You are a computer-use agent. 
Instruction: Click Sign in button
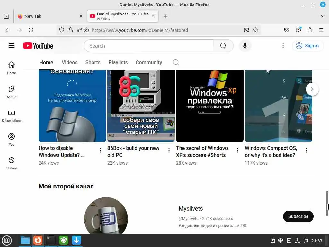tap(307, 46)
